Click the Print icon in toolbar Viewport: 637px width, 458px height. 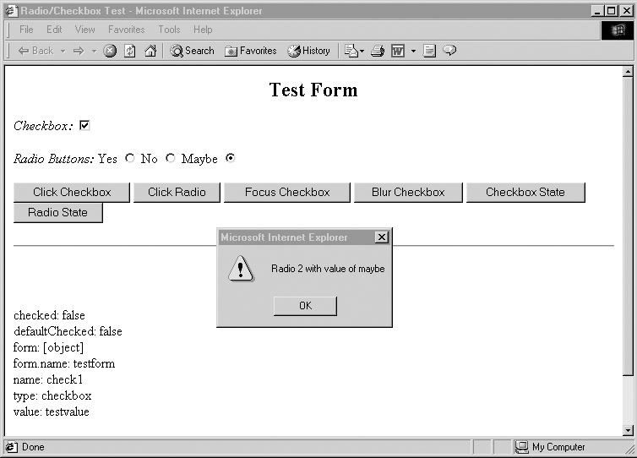click(377, 51)
